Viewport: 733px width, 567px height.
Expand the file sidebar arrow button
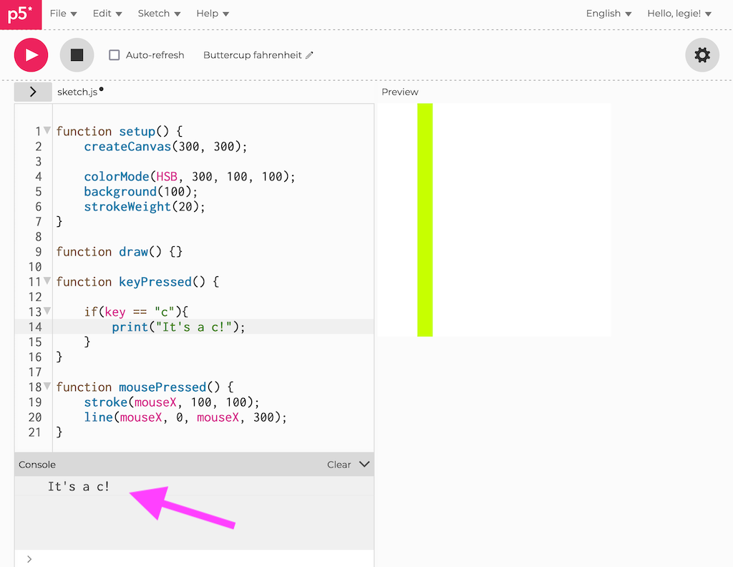(x=33, y=92)
